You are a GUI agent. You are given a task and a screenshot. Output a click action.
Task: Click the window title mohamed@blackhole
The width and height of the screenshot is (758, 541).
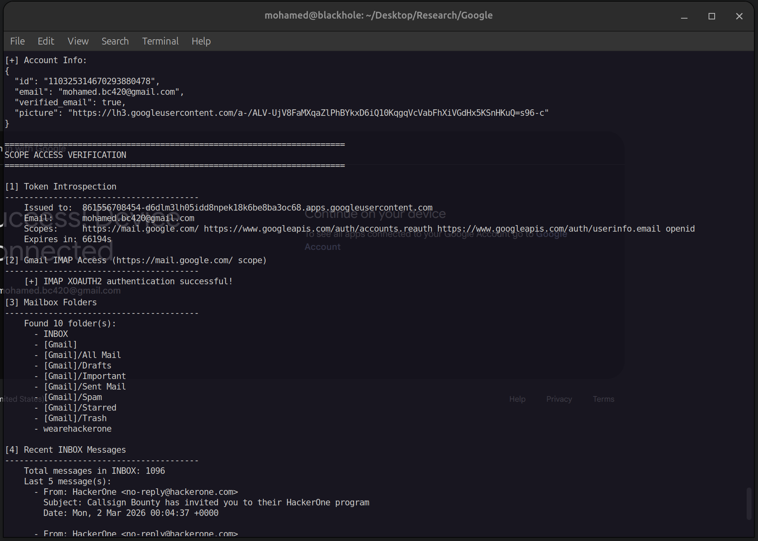(x=378, y=15)
